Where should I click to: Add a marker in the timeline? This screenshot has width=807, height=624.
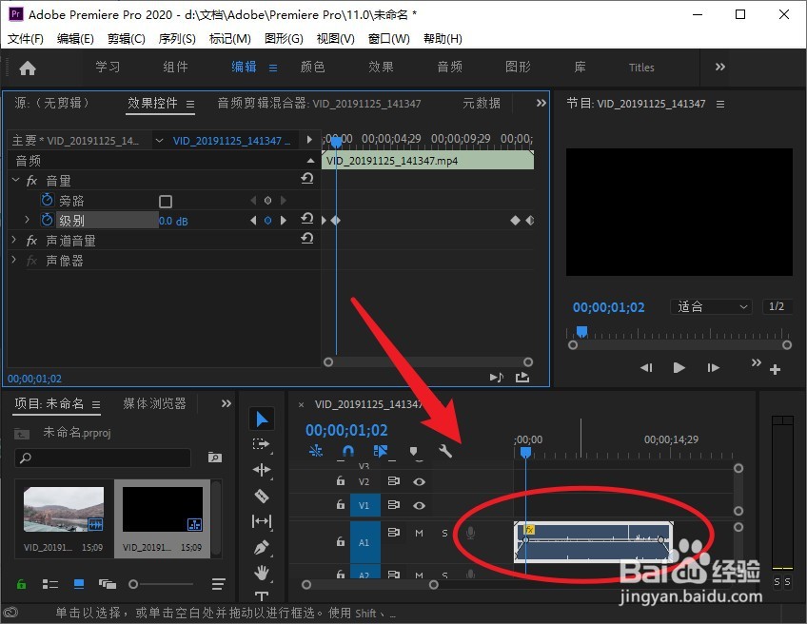413,452
